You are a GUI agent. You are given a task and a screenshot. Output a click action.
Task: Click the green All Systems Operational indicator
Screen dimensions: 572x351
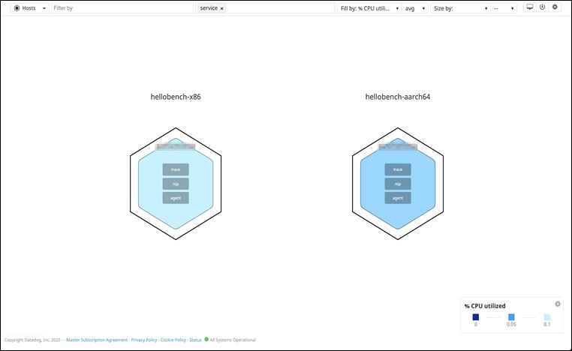[x=206, y=339]
